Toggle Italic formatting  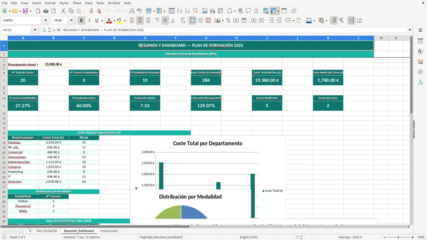[x=89, y=21]
